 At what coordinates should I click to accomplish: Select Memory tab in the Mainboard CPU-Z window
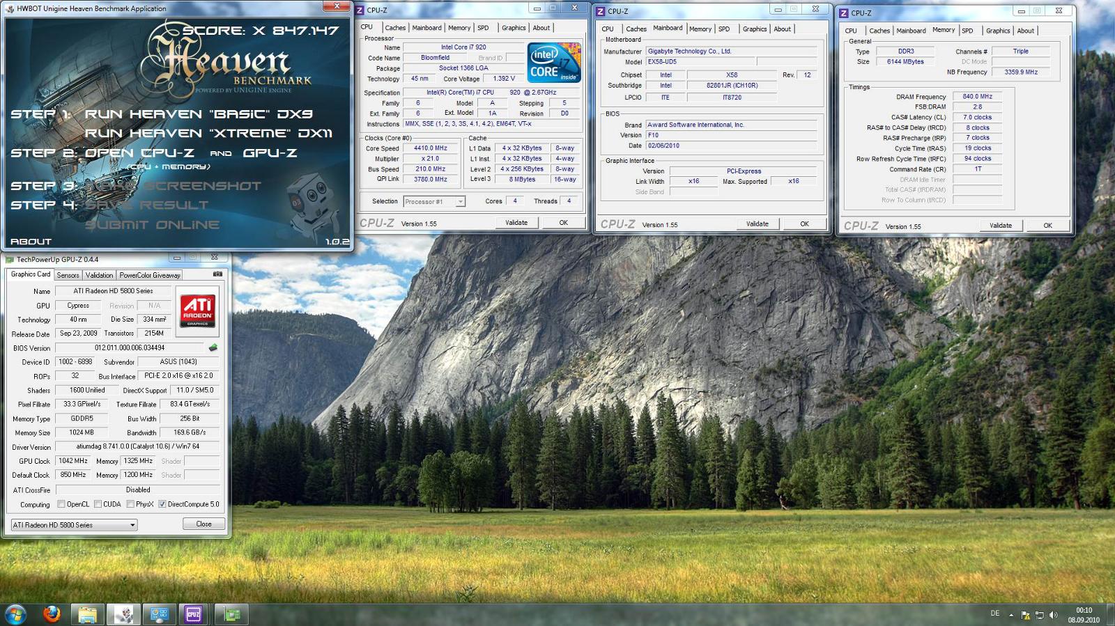(700, 29)
